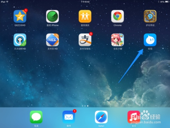The width and height of the screenshot is (170, 128).
Task: Open the 炉石传说 Hearthstone game
Action: coord(150,16)
